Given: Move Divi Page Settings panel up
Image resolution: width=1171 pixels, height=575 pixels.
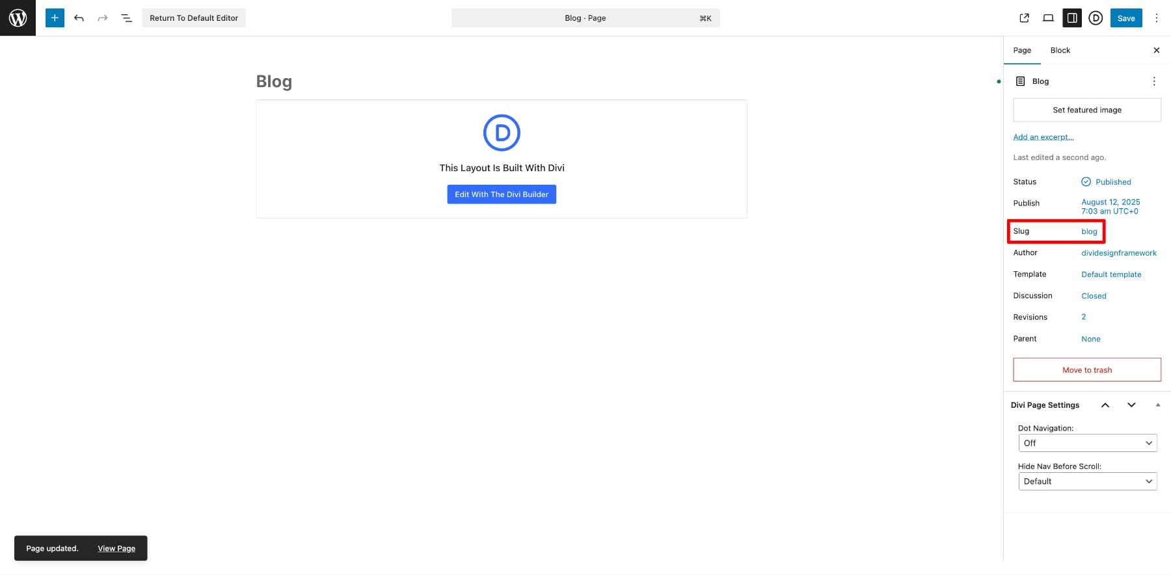Looking at the screenshot, I should coord(1105,405).
